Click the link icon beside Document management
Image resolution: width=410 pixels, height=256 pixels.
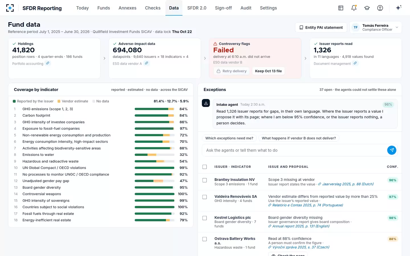click(355, 63)
